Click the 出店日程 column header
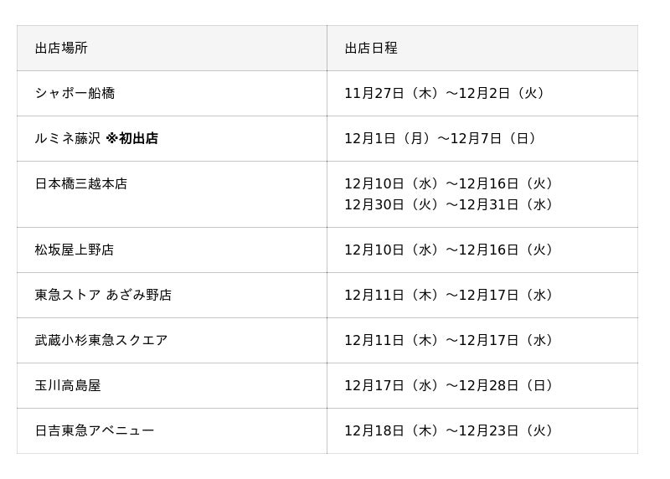Screen dimensions: 670x479 point(371,49)
